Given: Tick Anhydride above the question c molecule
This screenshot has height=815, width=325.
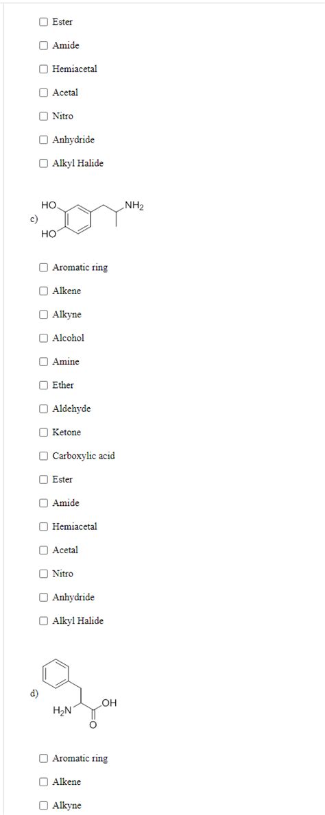Looking at the screenshot, I should point(44,140).
